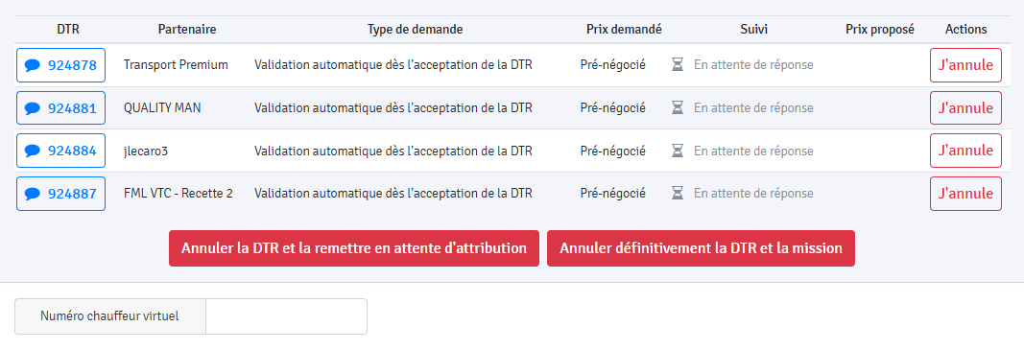This screenshot has width=1024, height=350.
Task: Select the jlecaro3 partner cell
Action: pyautogui.click(x=146, y=151)
